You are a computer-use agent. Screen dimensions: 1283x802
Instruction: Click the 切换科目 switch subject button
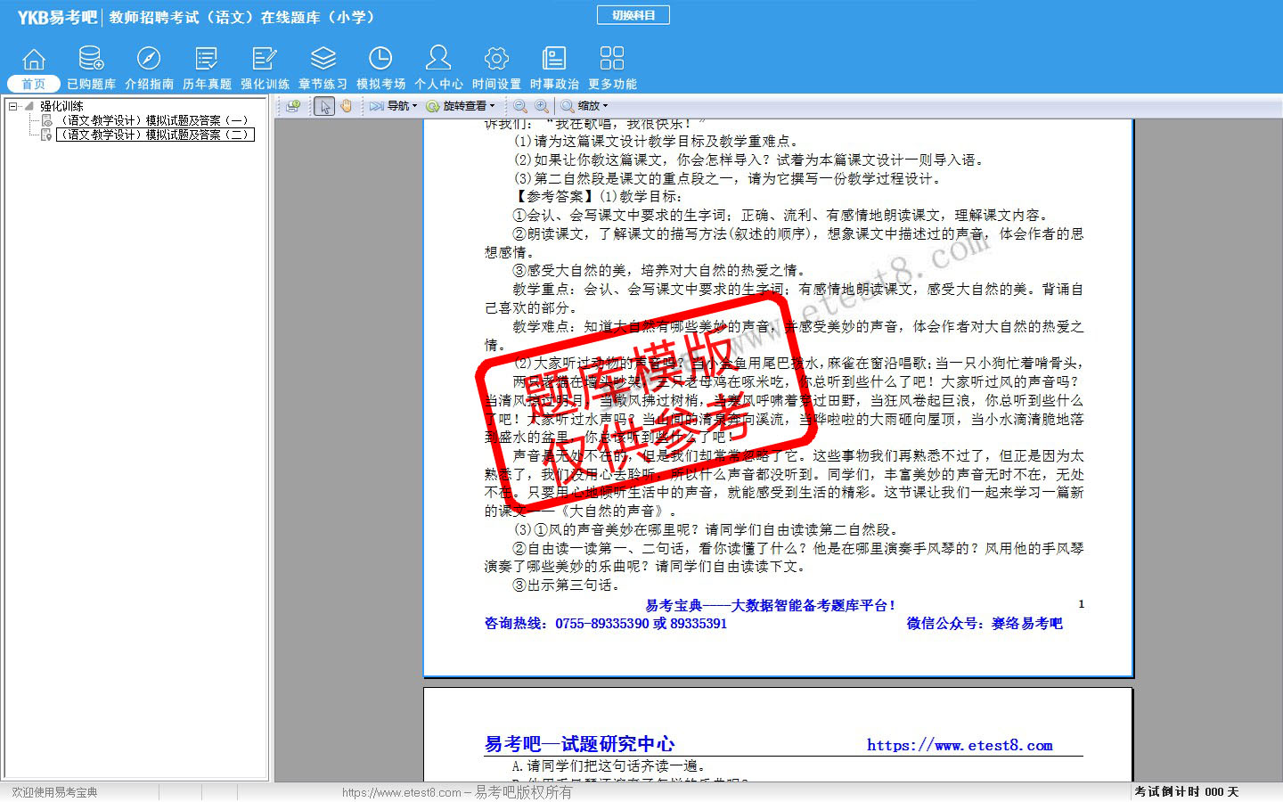[x=633, y=15]
